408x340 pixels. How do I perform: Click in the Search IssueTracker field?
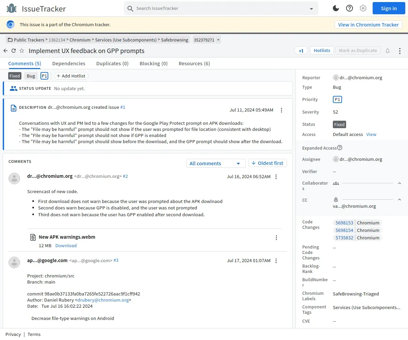[x=218, y=8]
